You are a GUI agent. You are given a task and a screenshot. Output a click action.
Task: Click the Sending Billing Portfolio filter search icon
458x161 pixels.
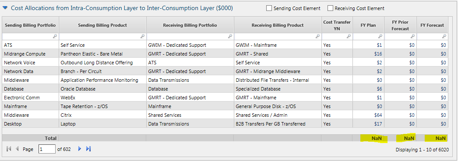(55, 36)
